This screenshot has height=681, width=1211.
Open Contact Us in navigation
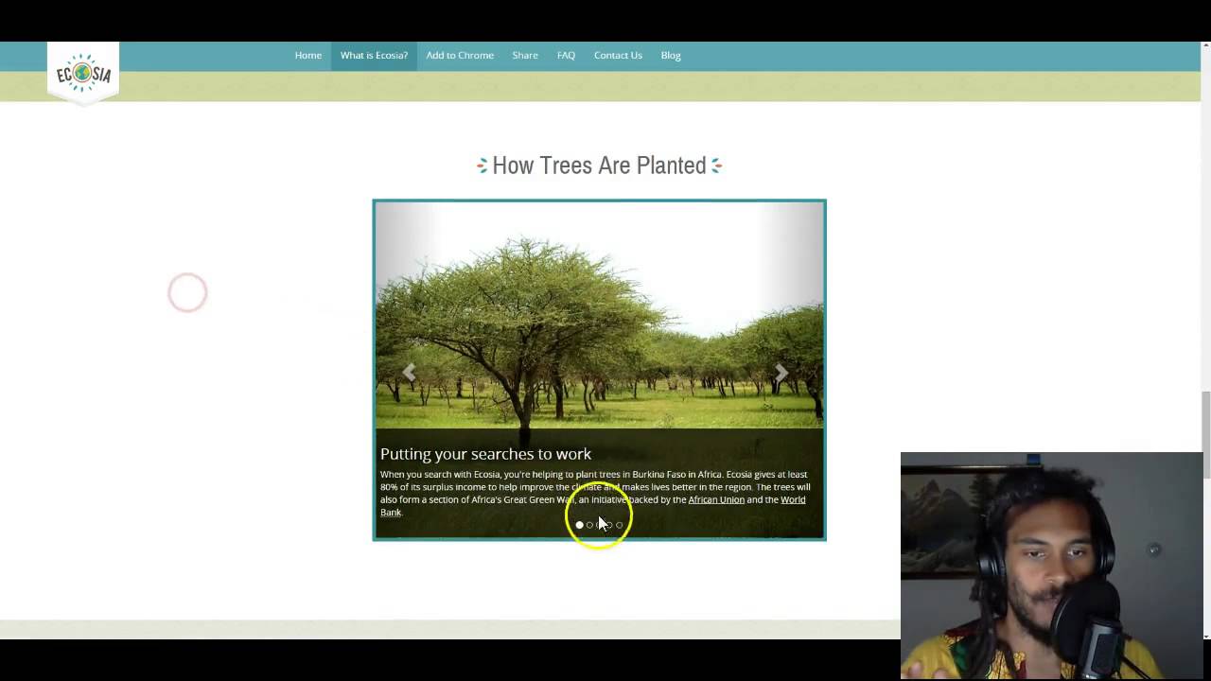point(618,56)
